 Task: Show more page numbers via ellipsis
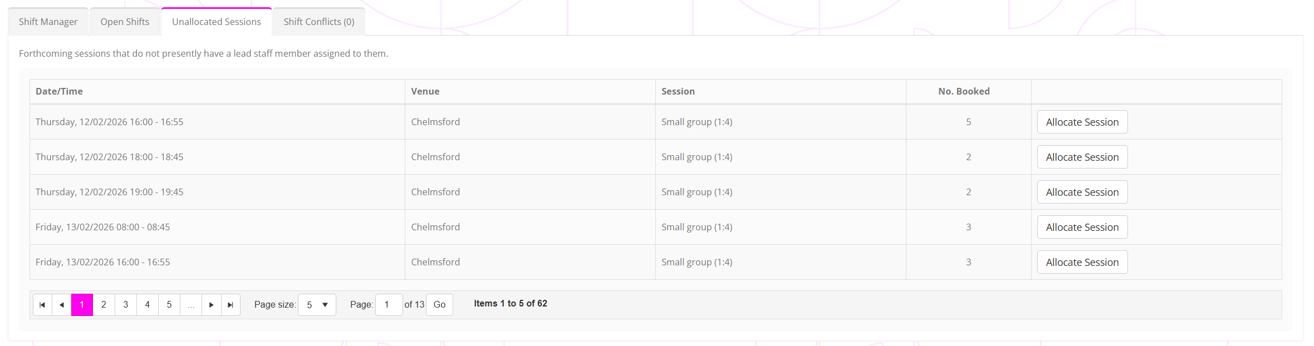pyautogui.click(x=191, y=305)
